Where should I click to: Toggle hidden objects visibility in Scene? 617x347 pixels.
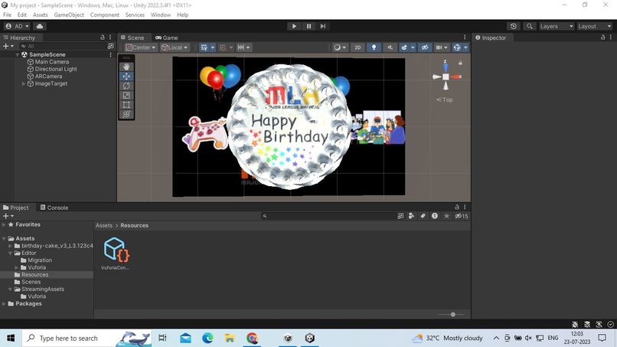click(425, 47)
